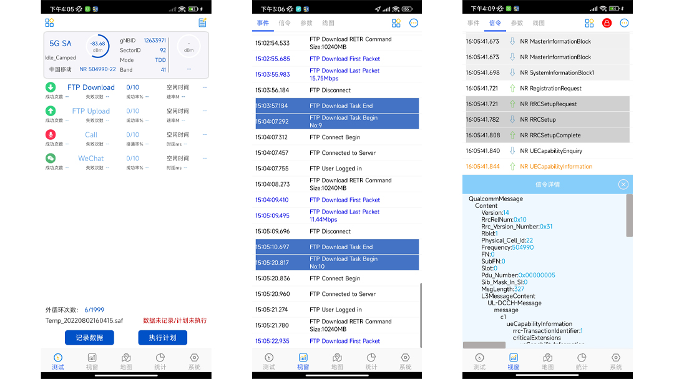Select the highlighted blue 信令 tab
This screenshot has height=379, width=674.
tap(495, 23)
